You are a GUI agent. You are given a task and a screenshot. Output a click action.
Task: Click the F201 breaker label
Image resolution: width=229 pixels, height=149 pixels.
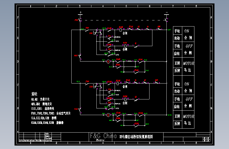(x=87, y=81)
